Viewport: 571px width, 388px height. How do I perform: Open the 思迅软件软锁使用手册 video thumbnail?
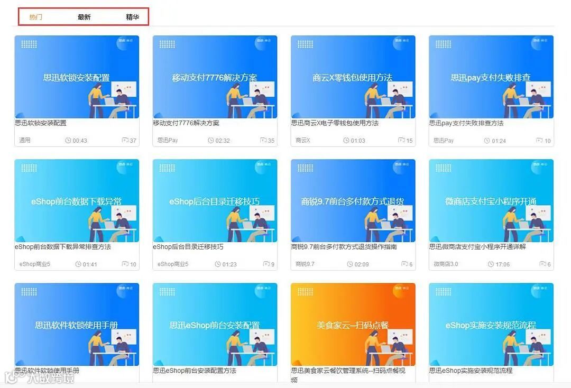pyautogui.click(x=77, y=325)
